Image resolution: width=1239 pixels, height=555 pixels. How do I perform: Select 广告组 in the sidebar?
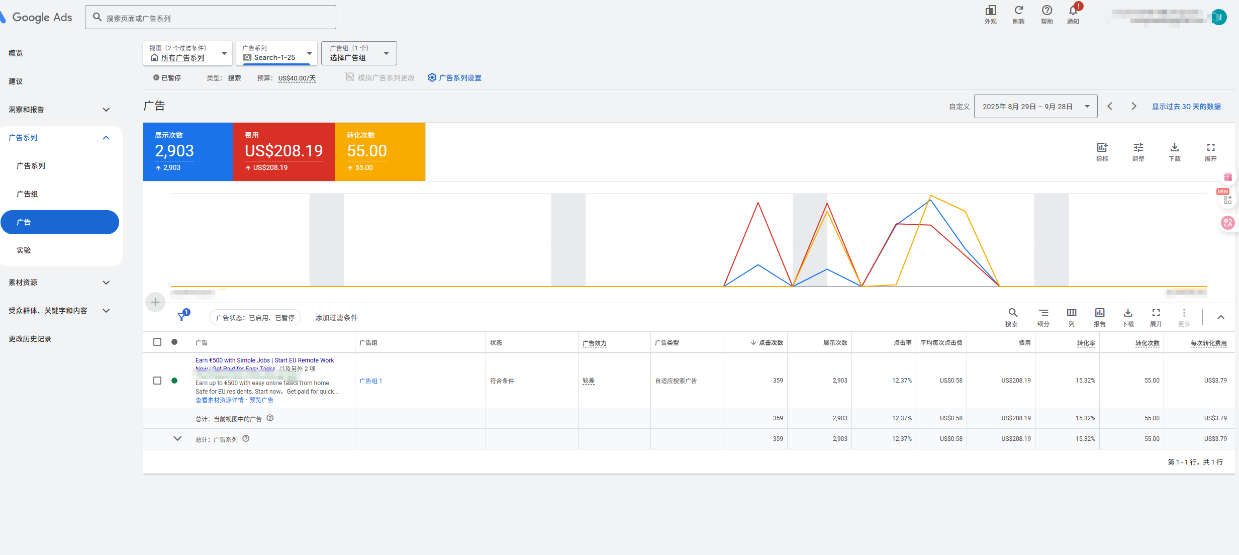pyautogui.click(x=27, y=194)
